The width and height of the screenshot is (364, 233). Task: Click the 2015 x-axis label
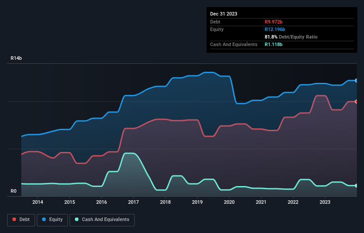click(x=70, y=202)
